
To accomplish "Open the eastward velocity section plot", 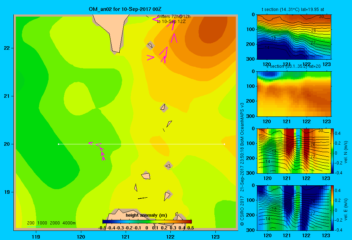I will (x=294, y=208).
